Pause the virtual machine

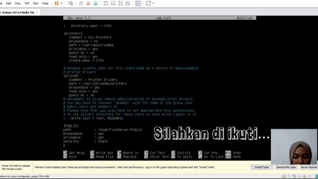click(x=56, y=3)
